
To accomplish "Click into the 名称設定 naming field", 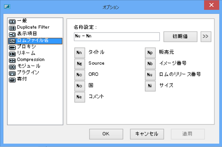I will [x=117, y=37].
